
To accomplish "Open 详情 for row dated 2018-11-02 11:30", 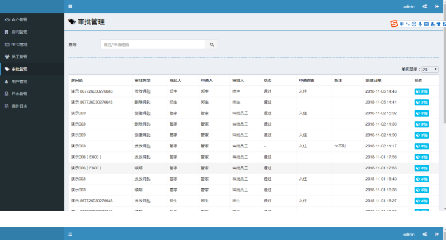I will [421, 135].
